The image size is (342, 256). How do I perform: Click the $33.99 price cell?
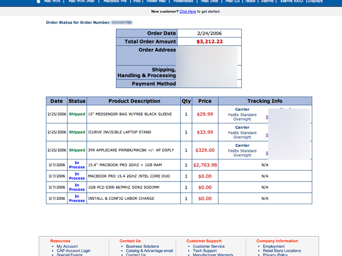pos(205,132)
